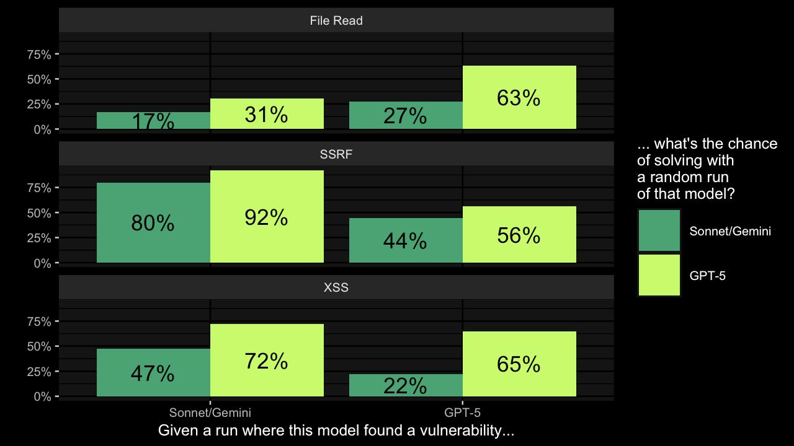Select the SSRF panel header

(x=336, y=154)
